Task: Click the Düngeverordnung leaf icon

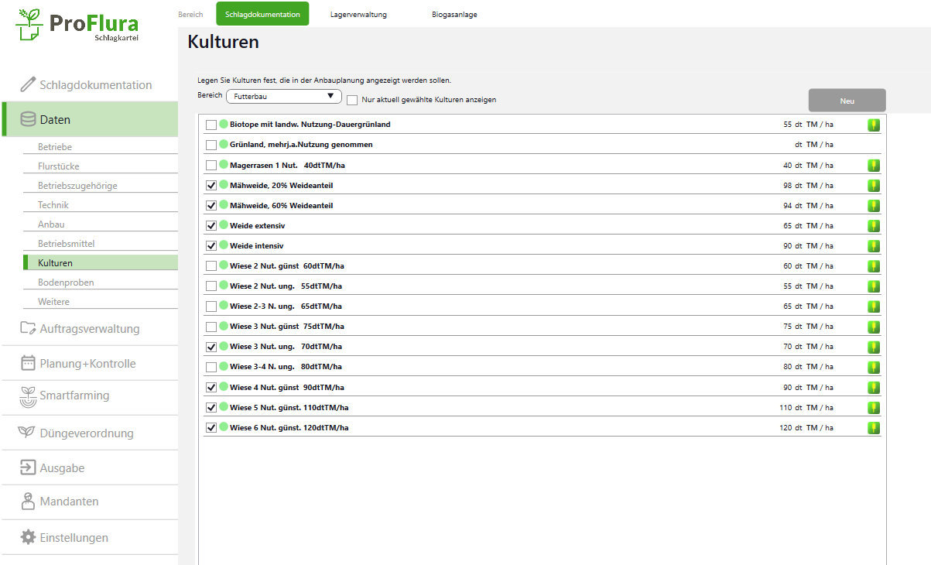Action: (28, 433)
